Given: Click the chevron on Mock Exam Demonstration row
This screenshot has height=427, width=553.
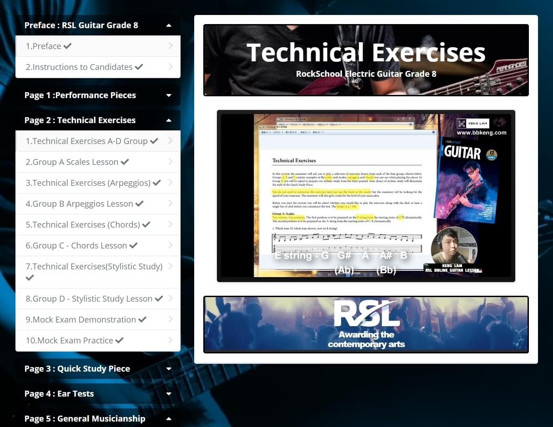Looking at the screenshot, I should point(170,319).
